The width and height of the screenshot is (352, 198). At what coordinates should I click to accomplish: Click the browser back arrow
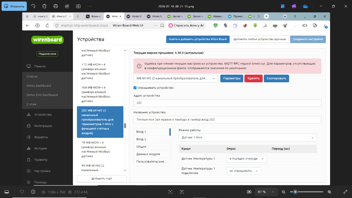click(28, 26)
